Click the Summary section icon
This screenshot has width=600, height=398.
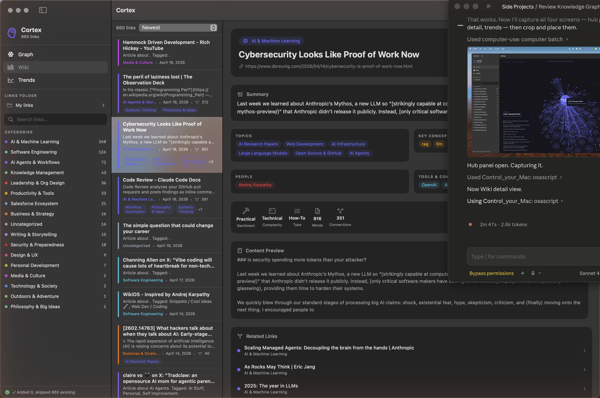click(240, 94)
